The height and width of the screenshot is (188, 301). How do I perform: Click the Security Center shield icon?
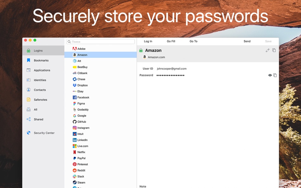tap(29, 133)
